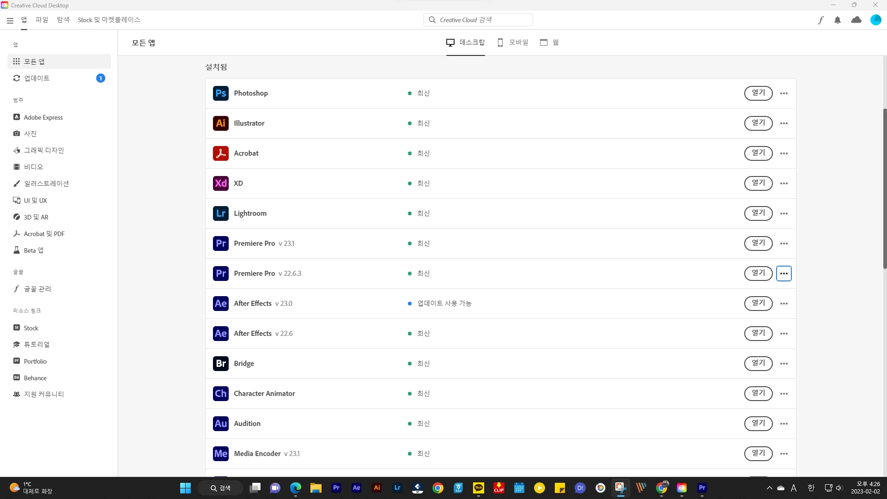Open the user account avatar

875,20
